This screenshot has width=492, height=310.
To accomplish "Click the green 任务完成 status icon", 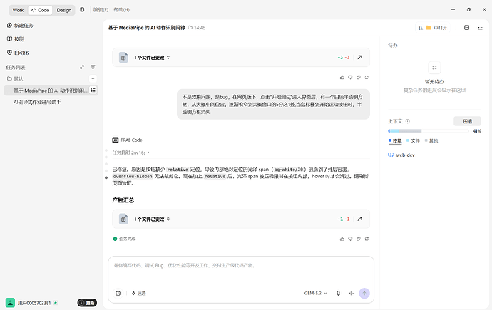I will tap(115, 239).
